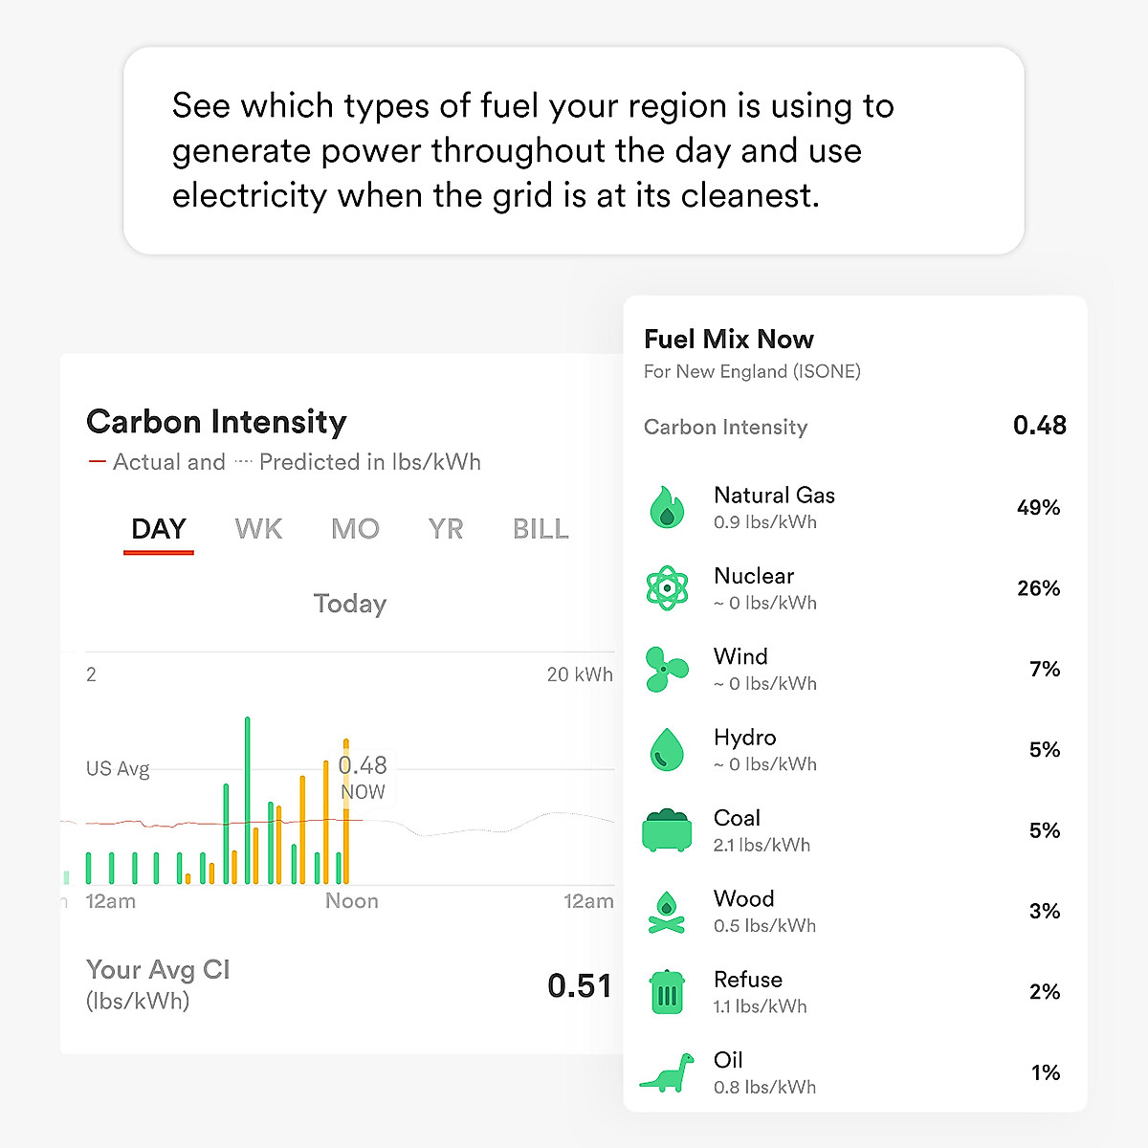Screen dimensions: 1148x1148
Task: Click the Wood campfire icon
Action: pos(667,911)
